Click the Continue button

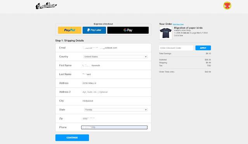[72, 138]
